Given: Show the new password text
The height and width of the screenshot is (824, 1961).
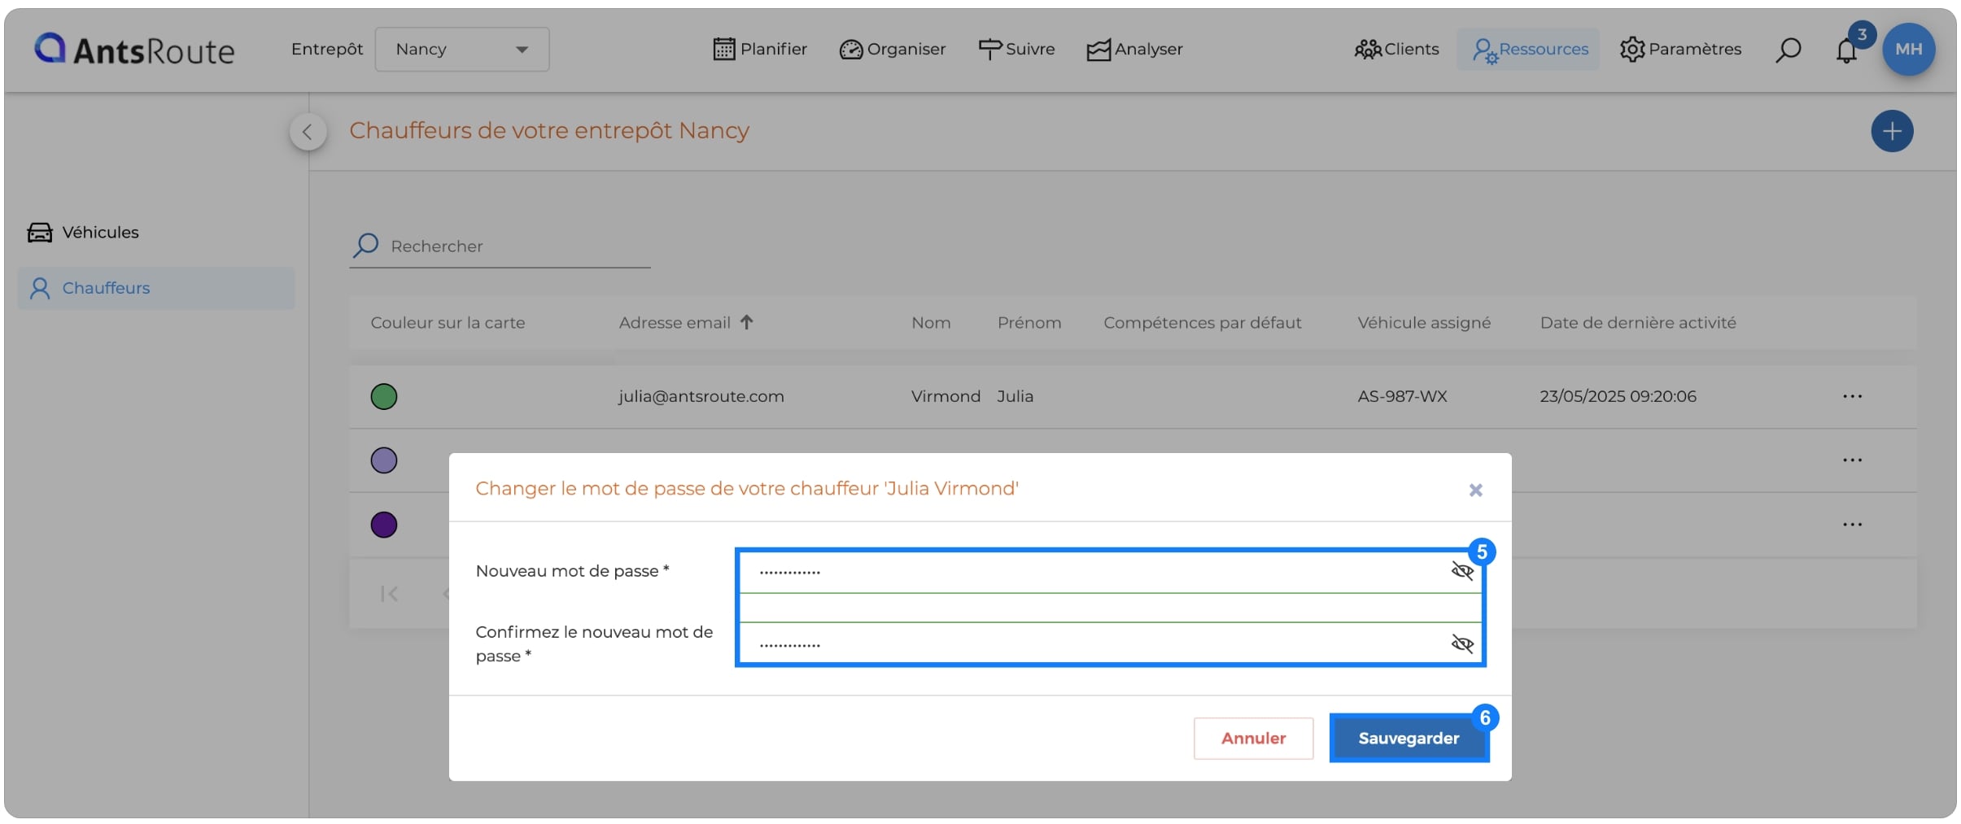Looking at the screenshot, I should click(1462, 571).
